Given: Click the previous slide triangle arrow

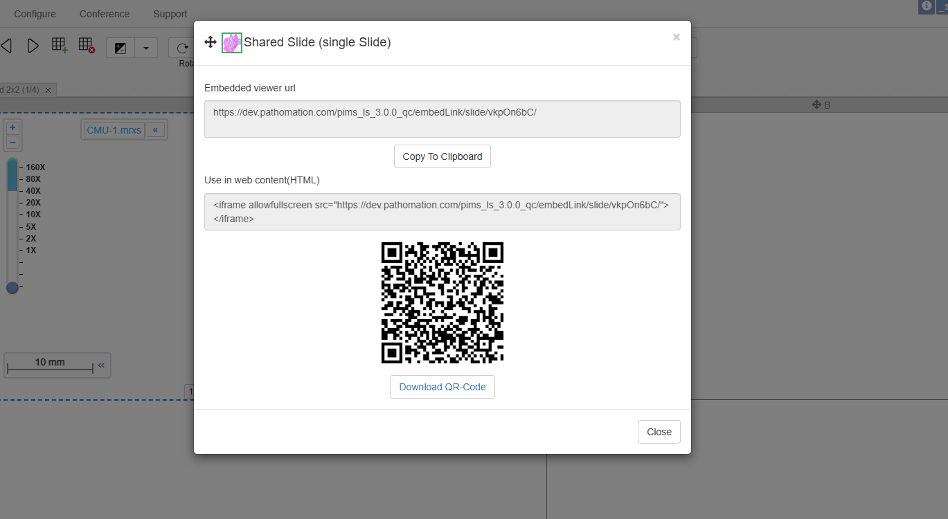Looking at the screenshot, I should (6, 46).
